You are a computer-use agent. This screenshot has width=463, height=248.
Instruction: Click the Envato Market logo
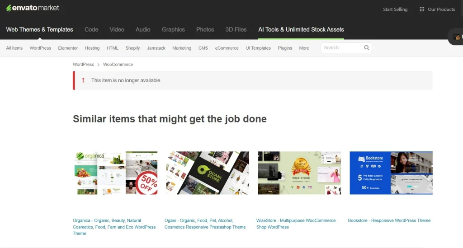click(33, 8)
